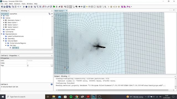Viewport: 177px width, 99px height.
Task: Click the black left arrow view icon
Action: tap(79, 7)
